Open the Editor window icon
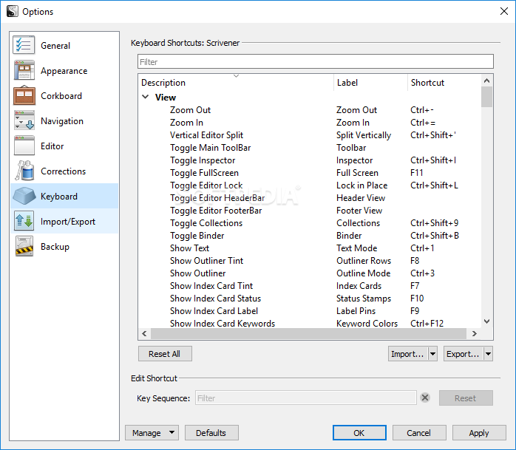516x450 pixels. point(24,146)
